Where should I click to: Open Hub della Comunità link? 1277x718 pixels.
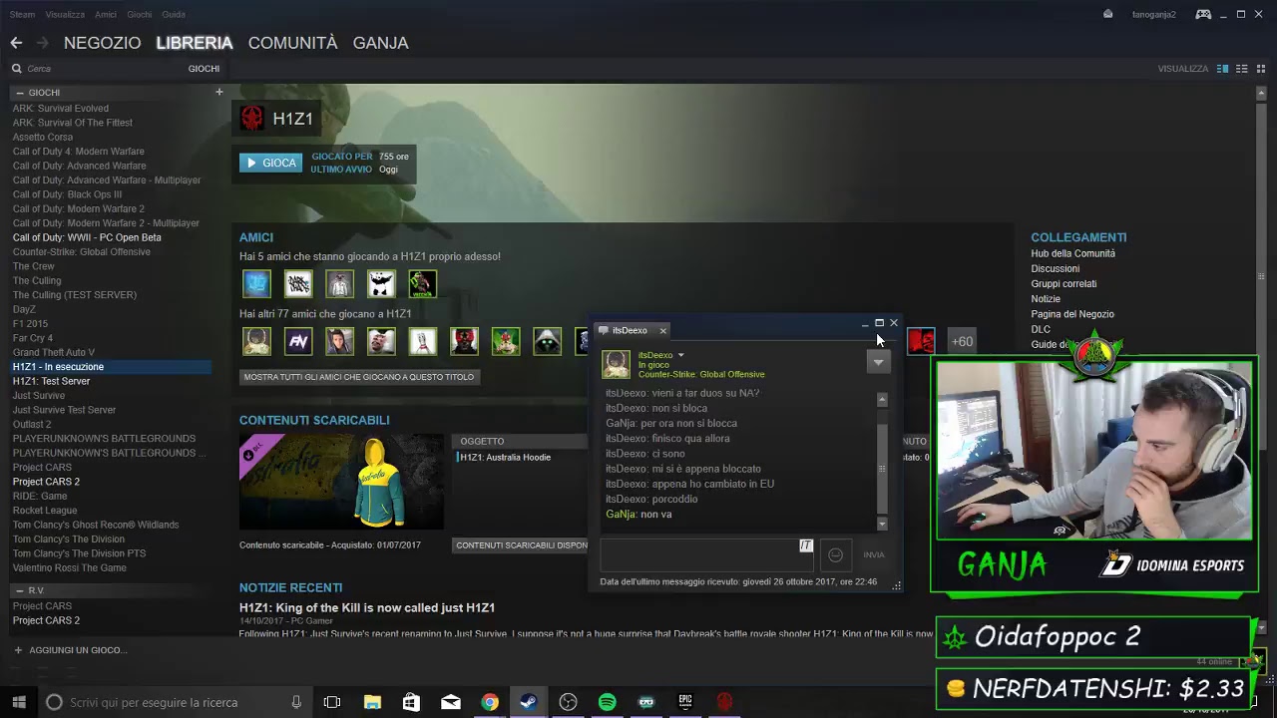coord(1073,253)
